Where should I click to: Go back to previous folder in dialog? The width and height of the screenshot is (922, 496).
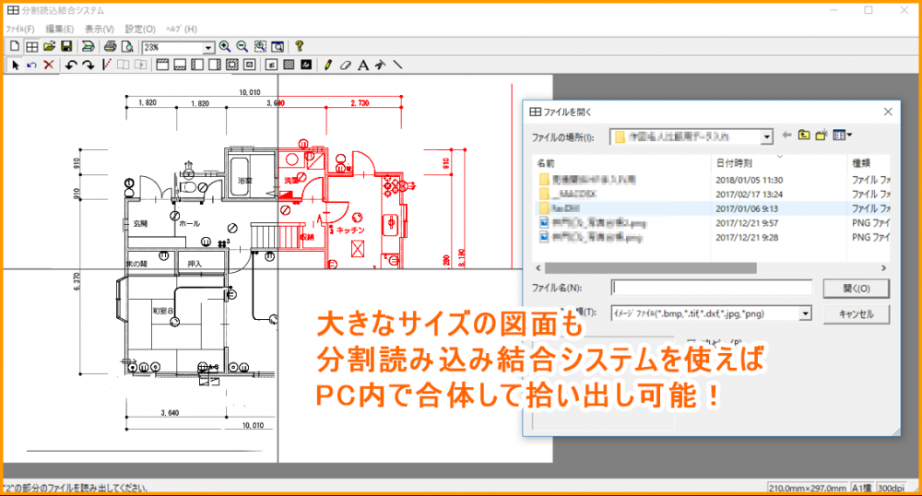pos(786,136)
